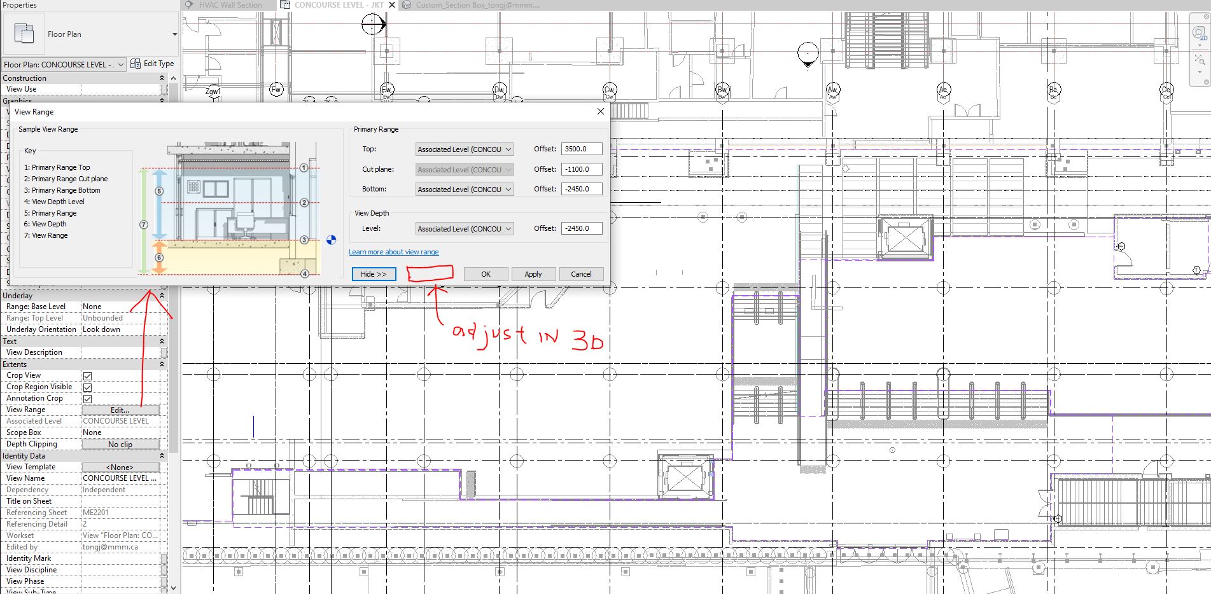Uncheck the Crop View checkbox

point(87,375)
